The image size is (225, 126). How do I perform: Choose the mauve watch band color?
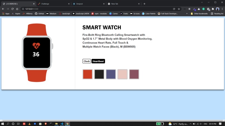(134, 74)
